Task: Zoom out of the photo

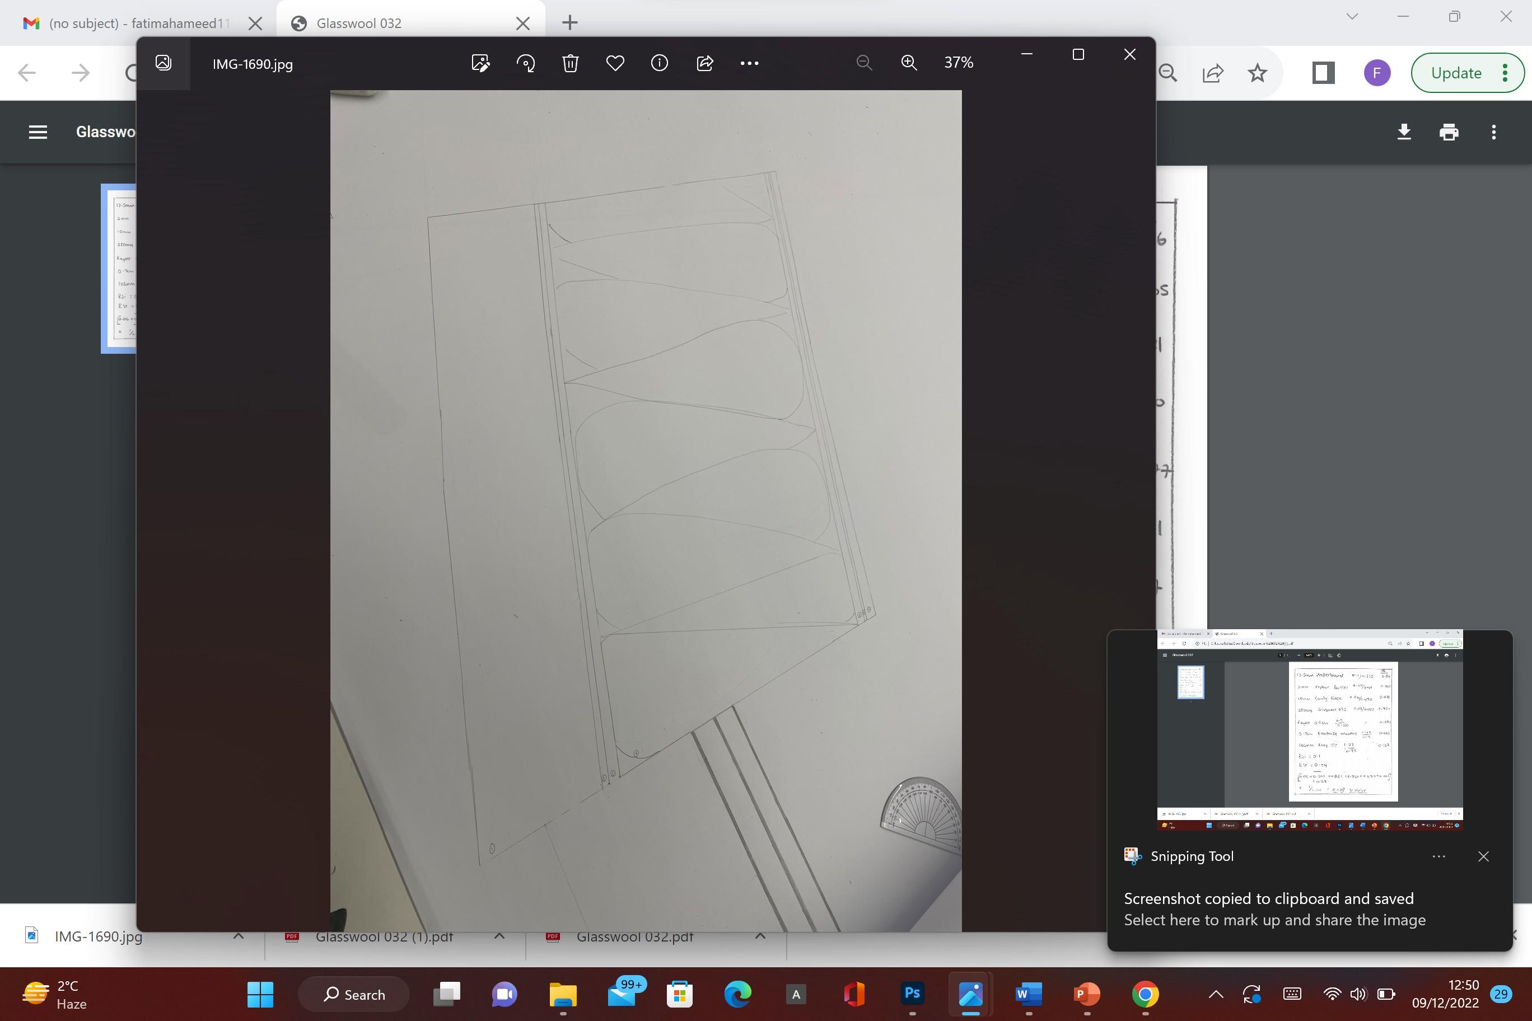Action: click(863, 63)
